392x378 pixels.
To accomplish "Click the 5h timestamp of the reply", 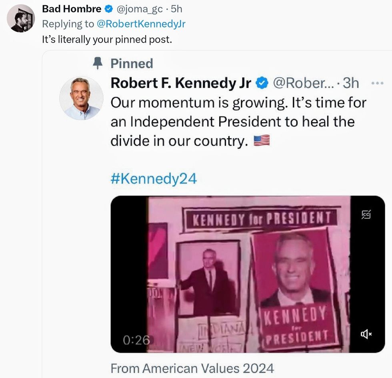I will (x=176, y=9).
